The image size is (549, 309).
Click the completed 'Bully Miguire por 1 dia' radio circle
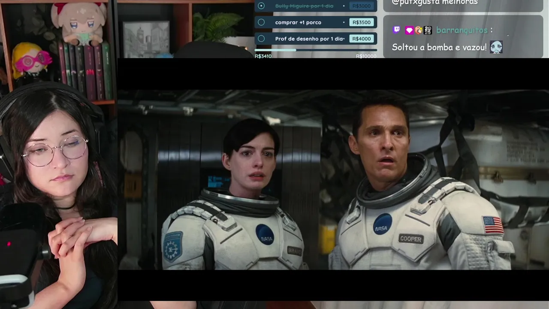(x=261, y=6)
